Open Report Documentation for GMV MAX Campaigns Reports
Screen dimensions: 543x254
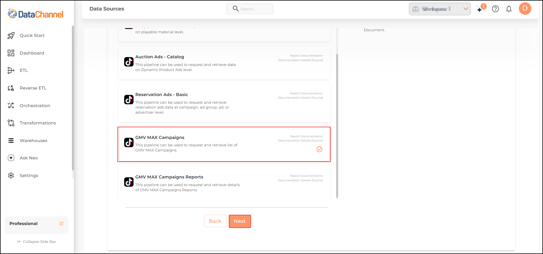(306, 176)
